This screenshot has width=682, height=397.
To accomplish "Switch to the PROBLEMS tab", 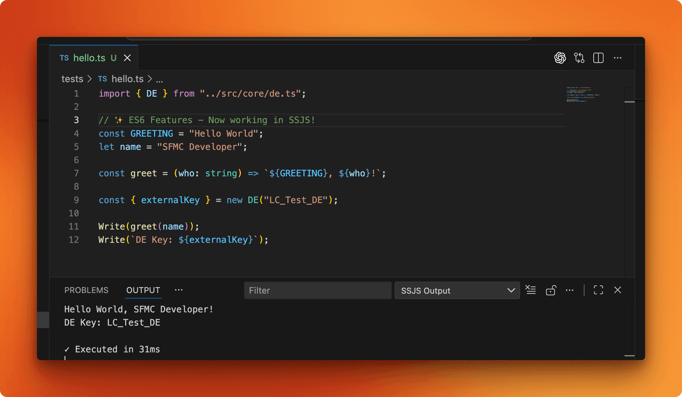I will click(x=86, y=290).
